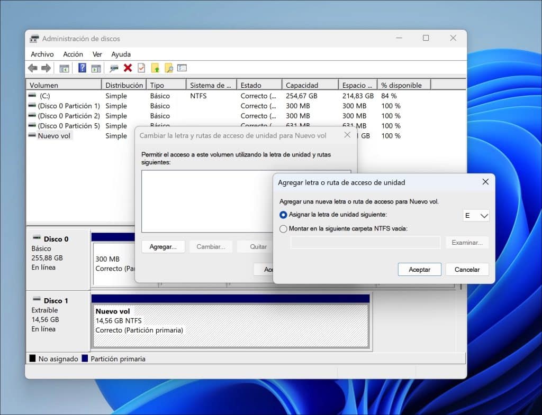The image size is (542, 415).
Task: Click the black 'No asignado' legend swatch
Action: point(32,358)
